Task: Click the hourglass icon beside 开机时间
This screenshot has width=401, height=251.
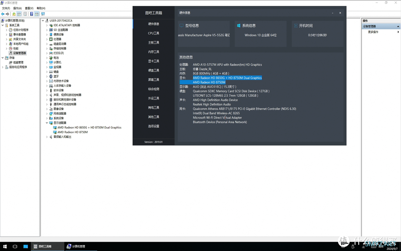Action: [x=296, y=26]
